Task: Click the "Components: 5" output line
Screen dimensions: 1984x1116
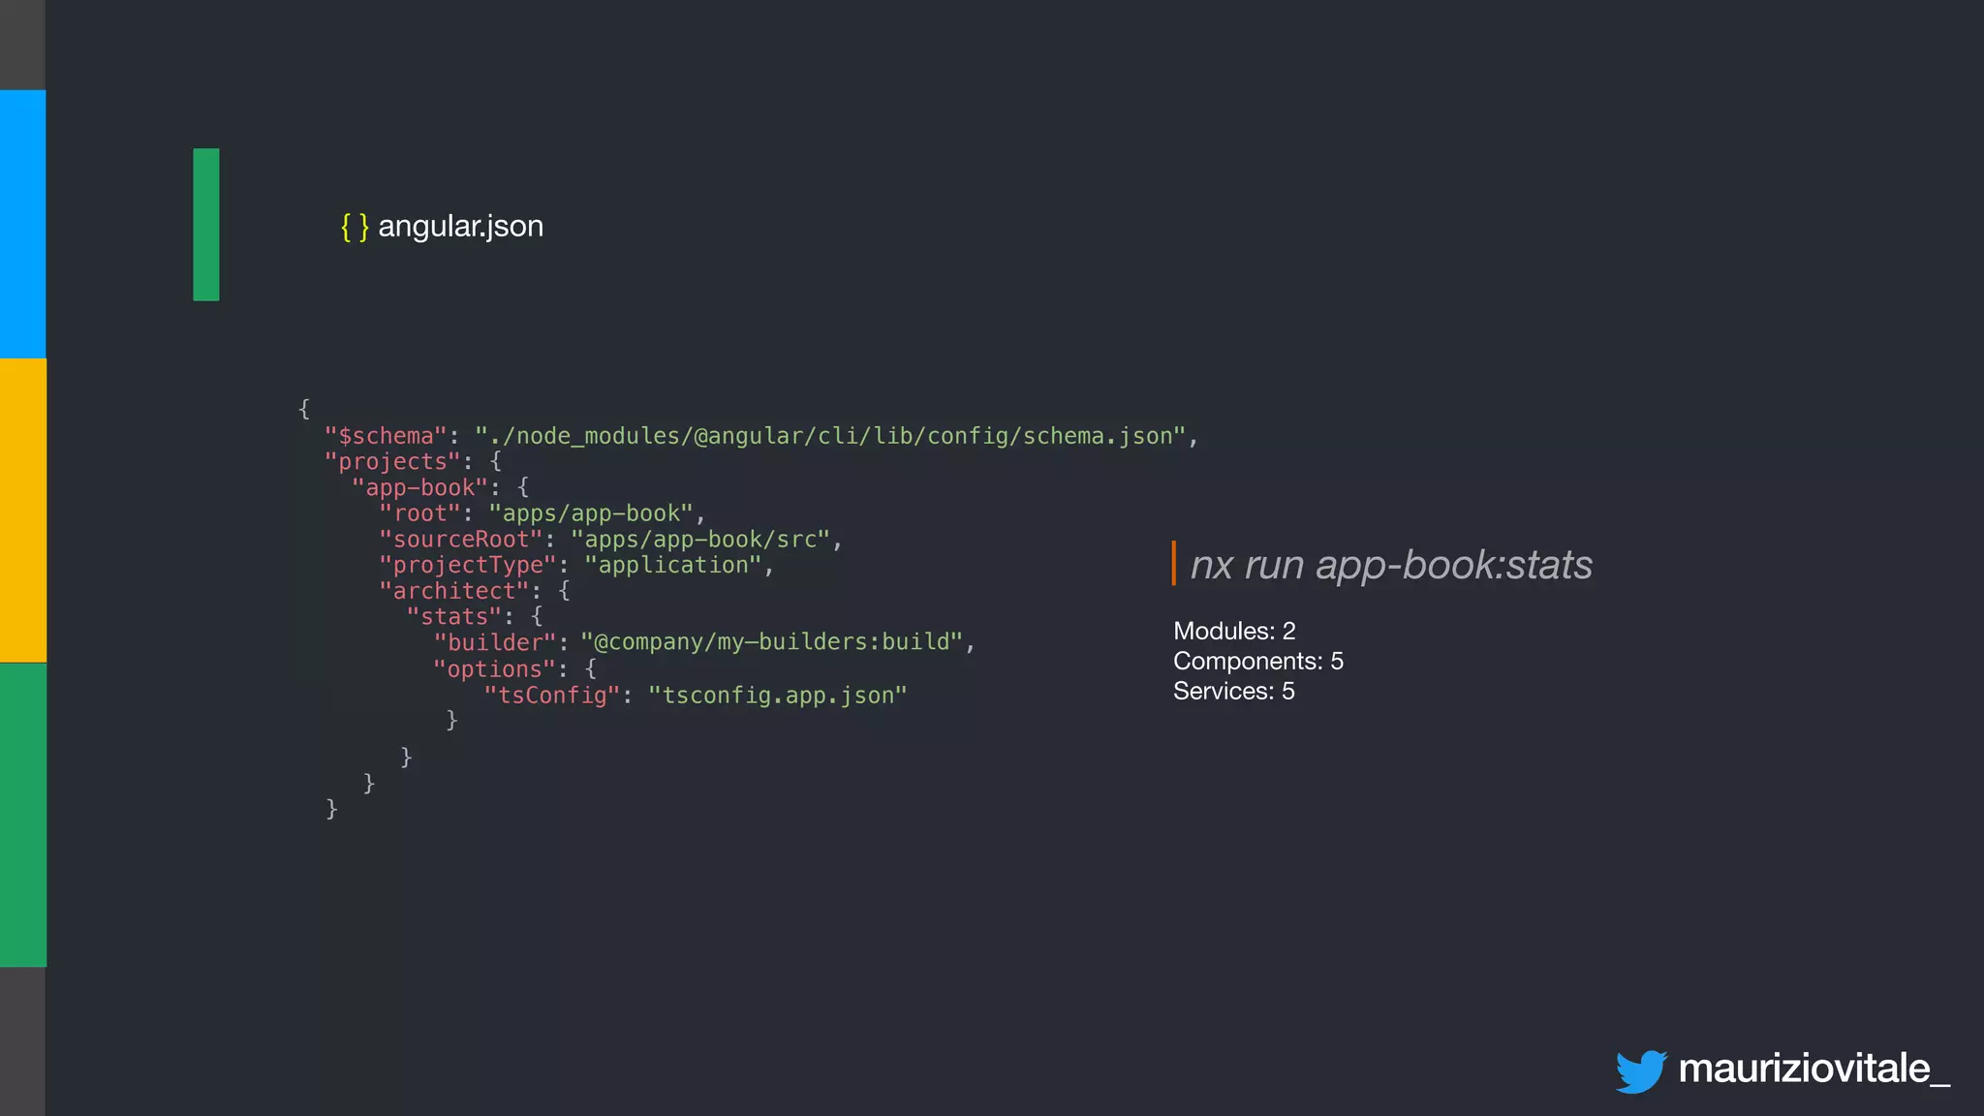Action: (1258, 661)
